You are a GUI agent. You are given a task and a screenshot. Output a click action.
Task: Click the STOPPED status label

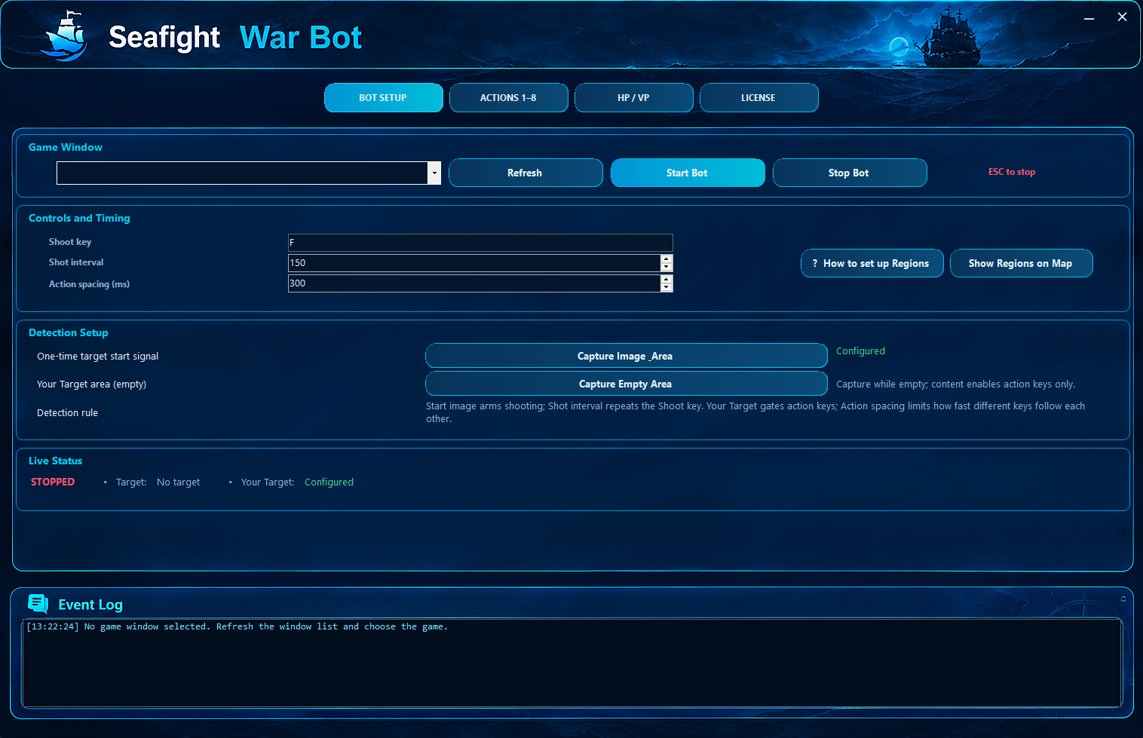click(x=53, y=482)
